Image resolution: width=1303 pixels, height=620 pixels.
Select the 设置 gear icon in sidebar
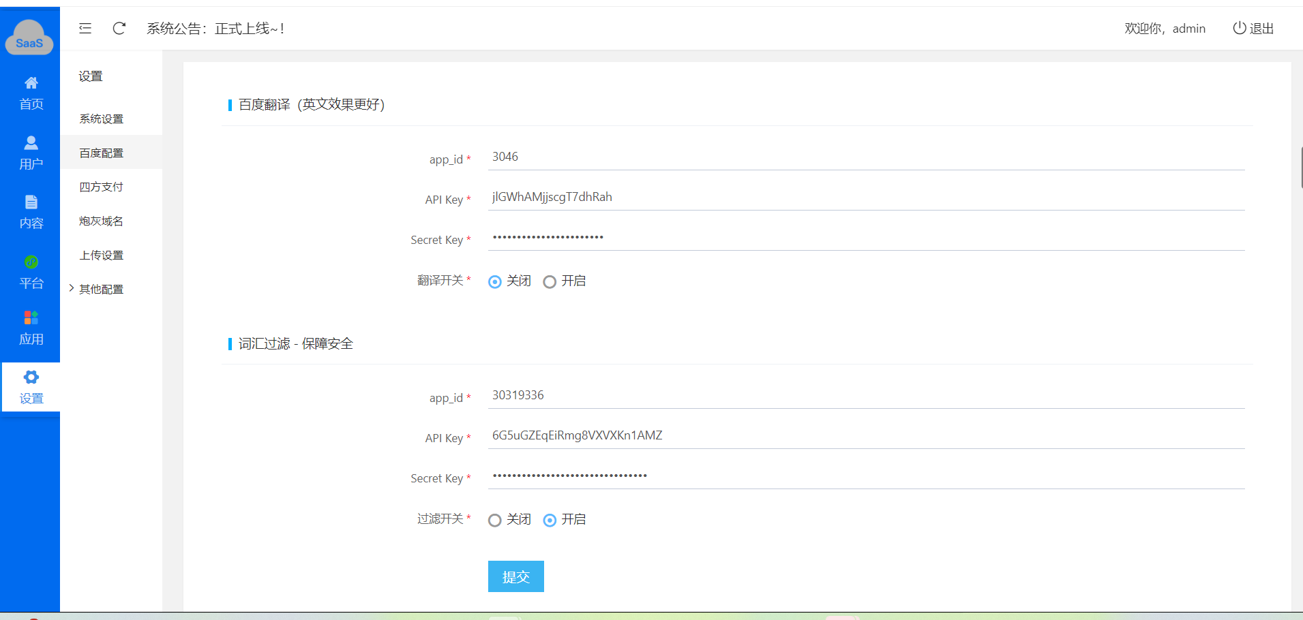[x=31, y=377]
